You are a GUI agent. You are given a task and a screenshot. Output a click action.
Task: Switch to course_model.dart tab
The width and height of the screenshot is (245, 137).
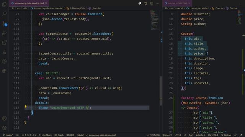tap(177, 3)
